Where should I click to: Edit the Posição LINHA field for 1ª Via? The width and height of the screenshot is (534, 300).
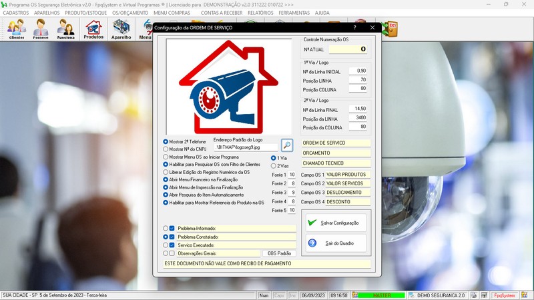pos(358,80)
